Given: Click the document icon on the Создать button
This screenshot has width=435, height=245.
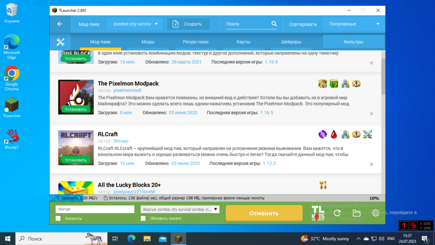Looking at the screenshot, I should 176,24.
